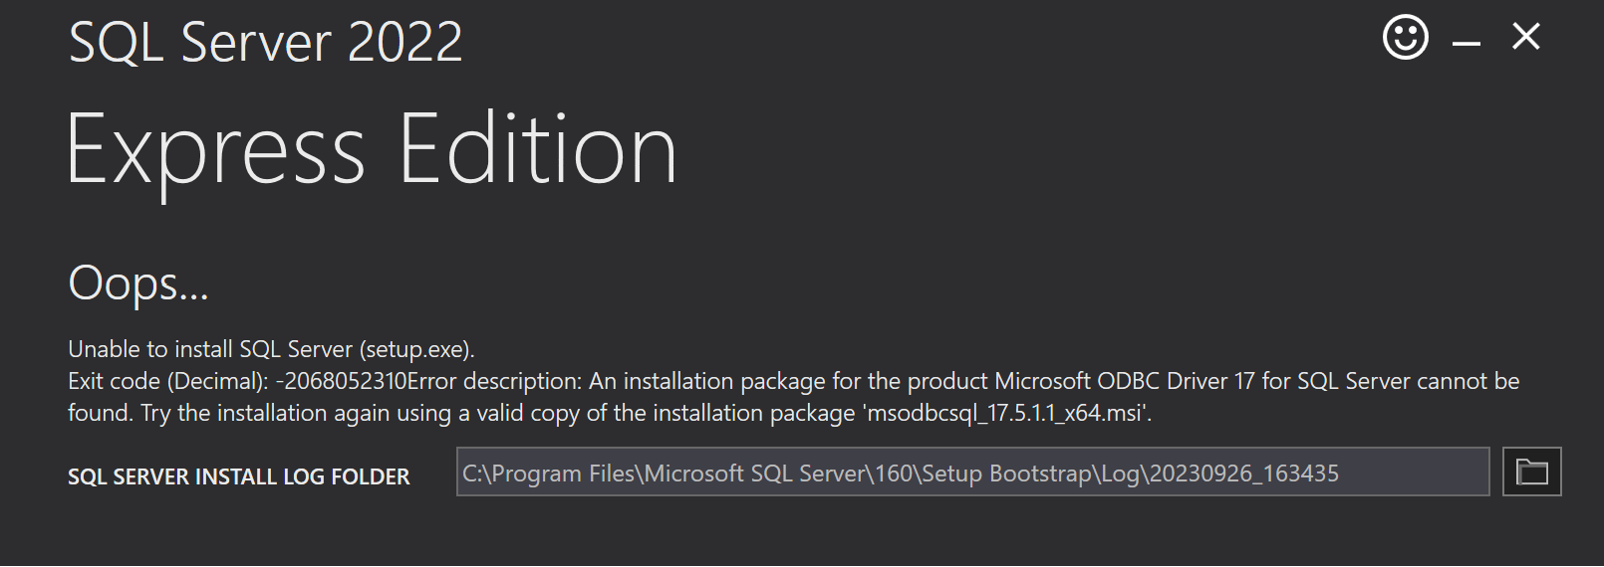Click the 'Error description' text

click(494, 381)
